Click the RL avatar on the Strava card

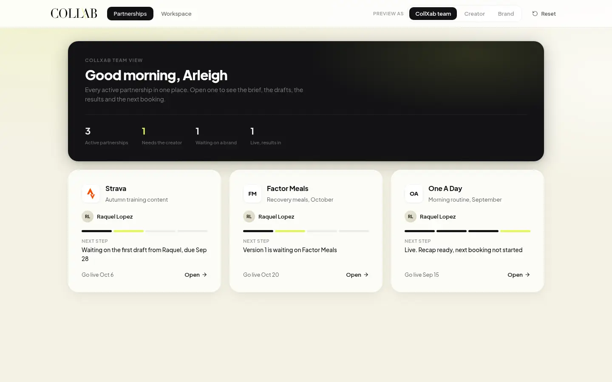(88, 216)
